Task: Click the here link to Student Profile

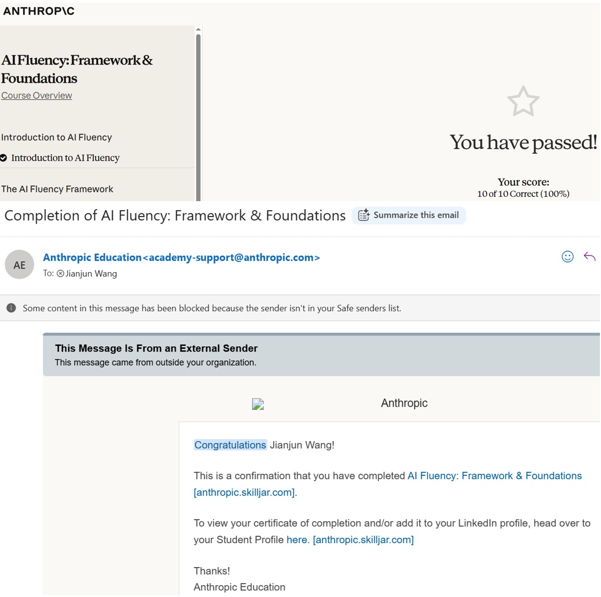Action: (298, 540)
